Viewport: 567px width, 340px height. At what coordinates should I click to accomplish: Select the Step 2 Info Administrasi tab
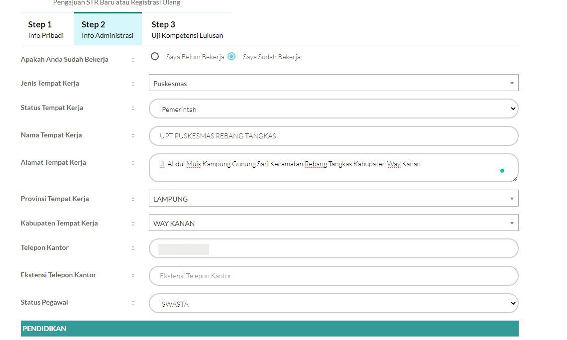(108, 29)
